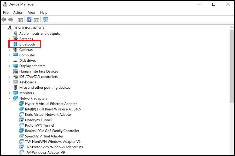
Task: Click the Network adapters category icon
Action: [x=15, y=98]
